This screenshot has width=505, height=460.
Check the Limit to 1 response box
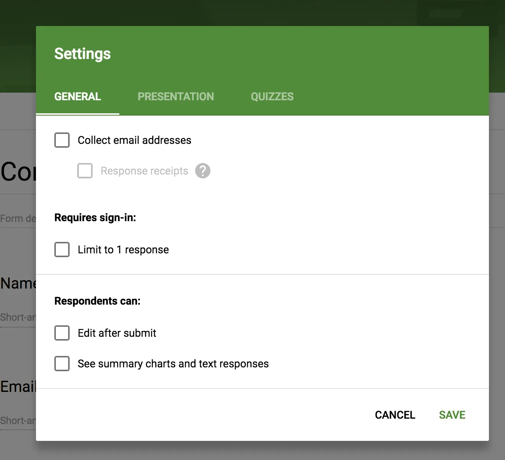62,250
